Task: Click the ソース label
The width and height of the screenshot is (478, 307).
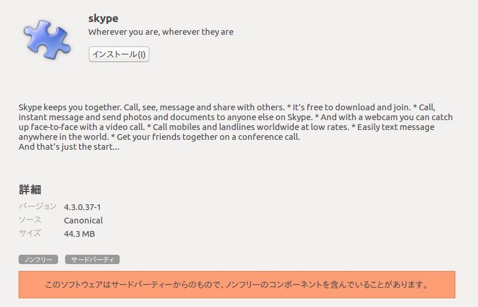Action: coord(30,219)
